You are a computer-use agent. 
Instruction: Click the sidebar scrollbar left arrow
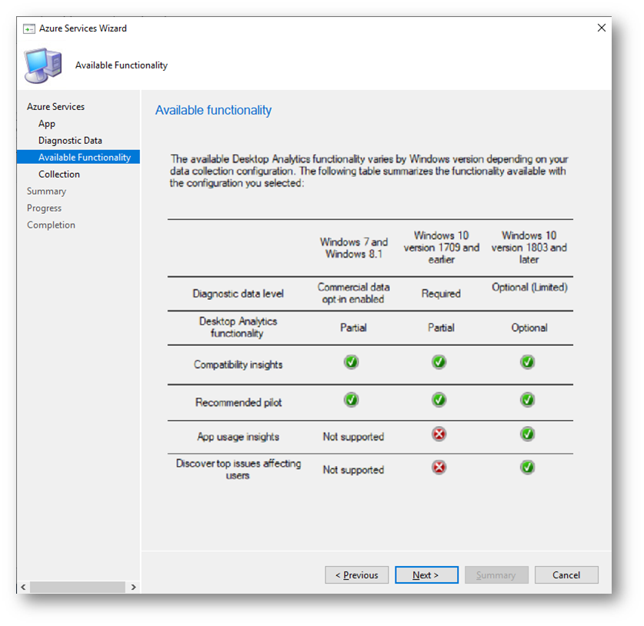coord(23,587)
